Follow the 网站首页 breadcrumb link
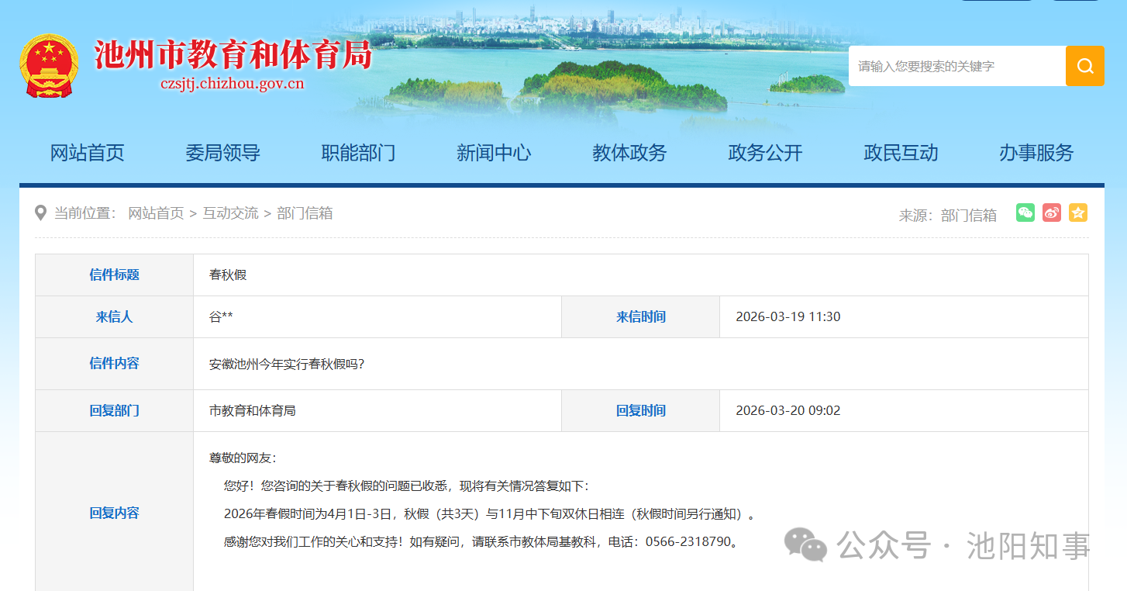 pyautogui.click(x=156, y=213)
